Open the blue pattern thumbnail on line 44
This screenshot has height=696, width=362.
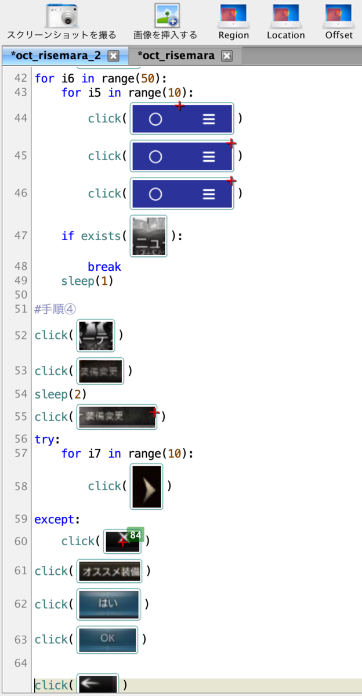(x=182, y=119)
